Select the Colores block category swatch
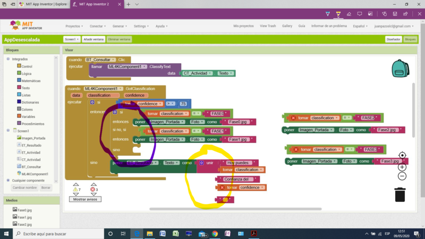Viewport: 425px width, 239px height. [19, 109]
